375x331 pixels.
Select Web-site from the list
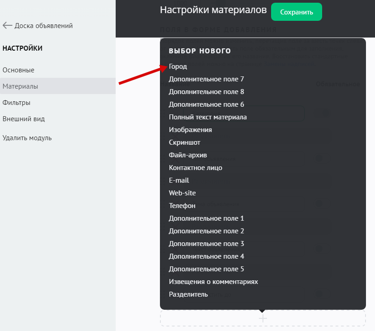[183, 193]
